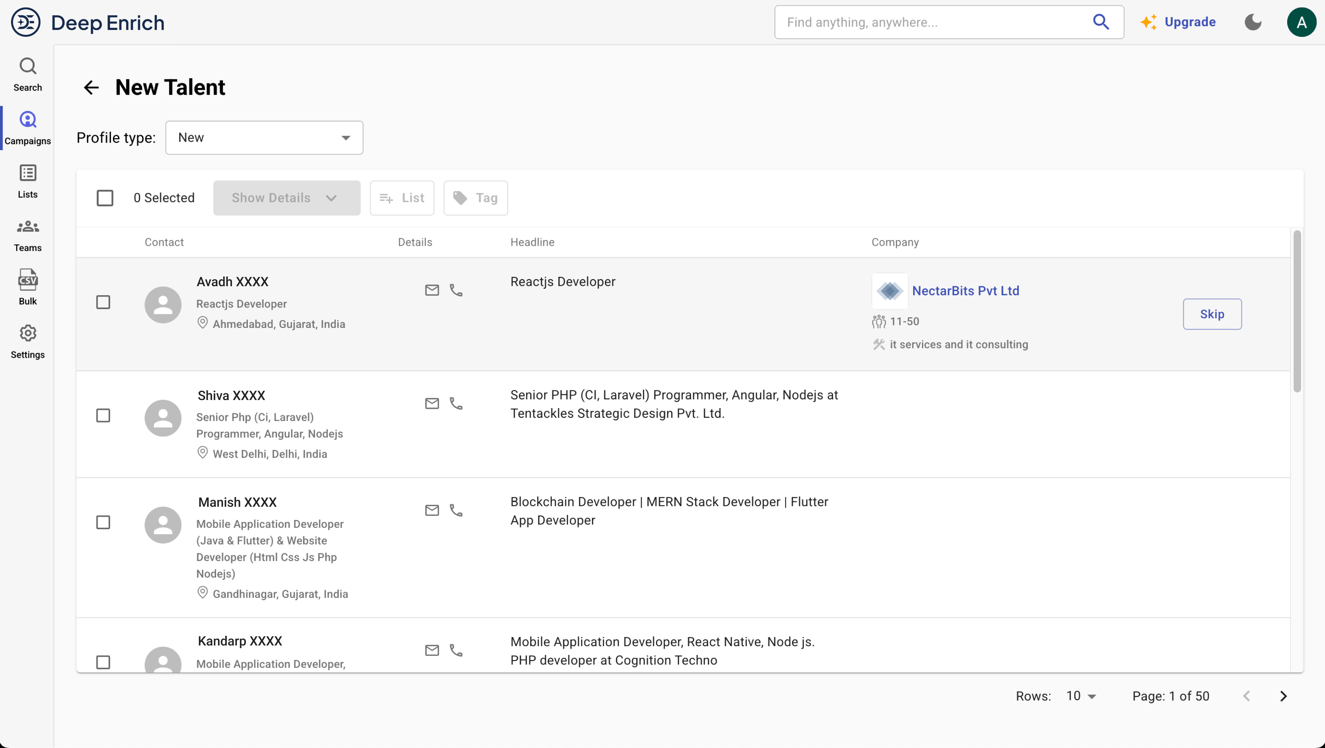Click the search magnifier in top bar
The height and width of the screenshot is (748, 1325).
click(1101, 22)
